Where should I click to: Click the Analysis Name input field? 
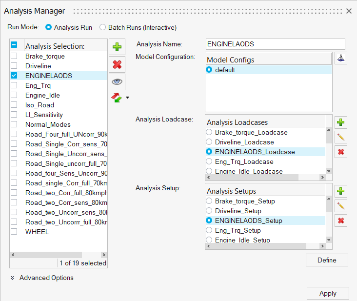(275, 44)
